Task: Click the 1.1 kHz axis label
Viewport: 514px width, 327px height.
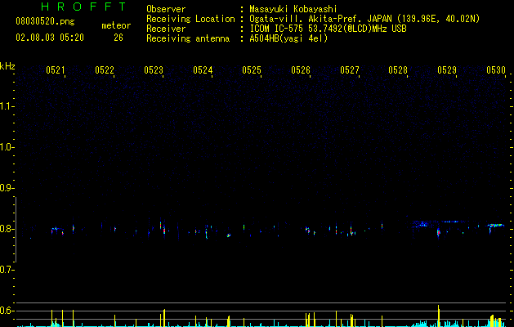Action: [7, 106]
